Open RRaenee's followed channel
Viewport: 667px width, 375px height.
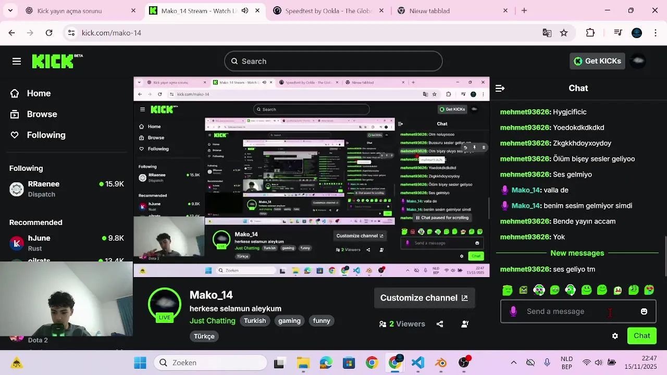point(67,189)
